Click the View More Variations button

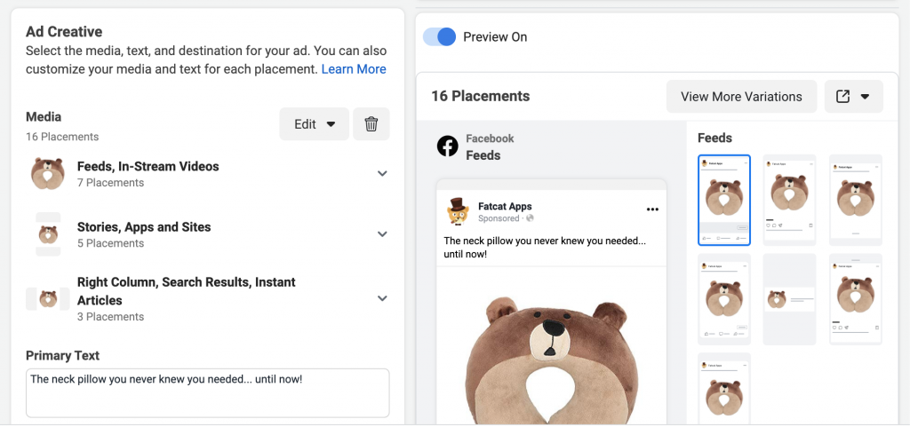point(741,97)
